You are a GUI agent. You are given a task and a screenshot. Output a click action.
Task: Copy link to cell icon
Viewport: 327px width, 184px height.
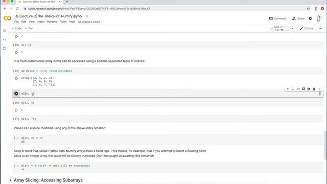coord(298,89)
